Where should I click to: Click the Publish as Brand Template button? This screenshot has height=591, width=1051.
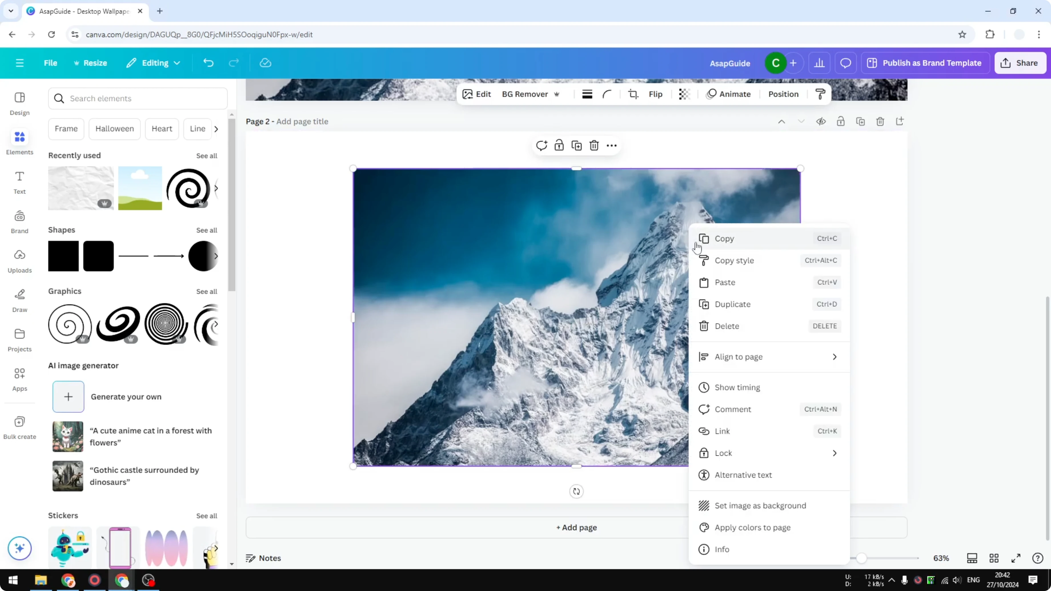pos(925,63)
